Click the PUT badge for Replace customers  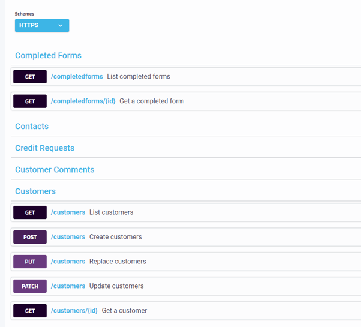(30, 262)
